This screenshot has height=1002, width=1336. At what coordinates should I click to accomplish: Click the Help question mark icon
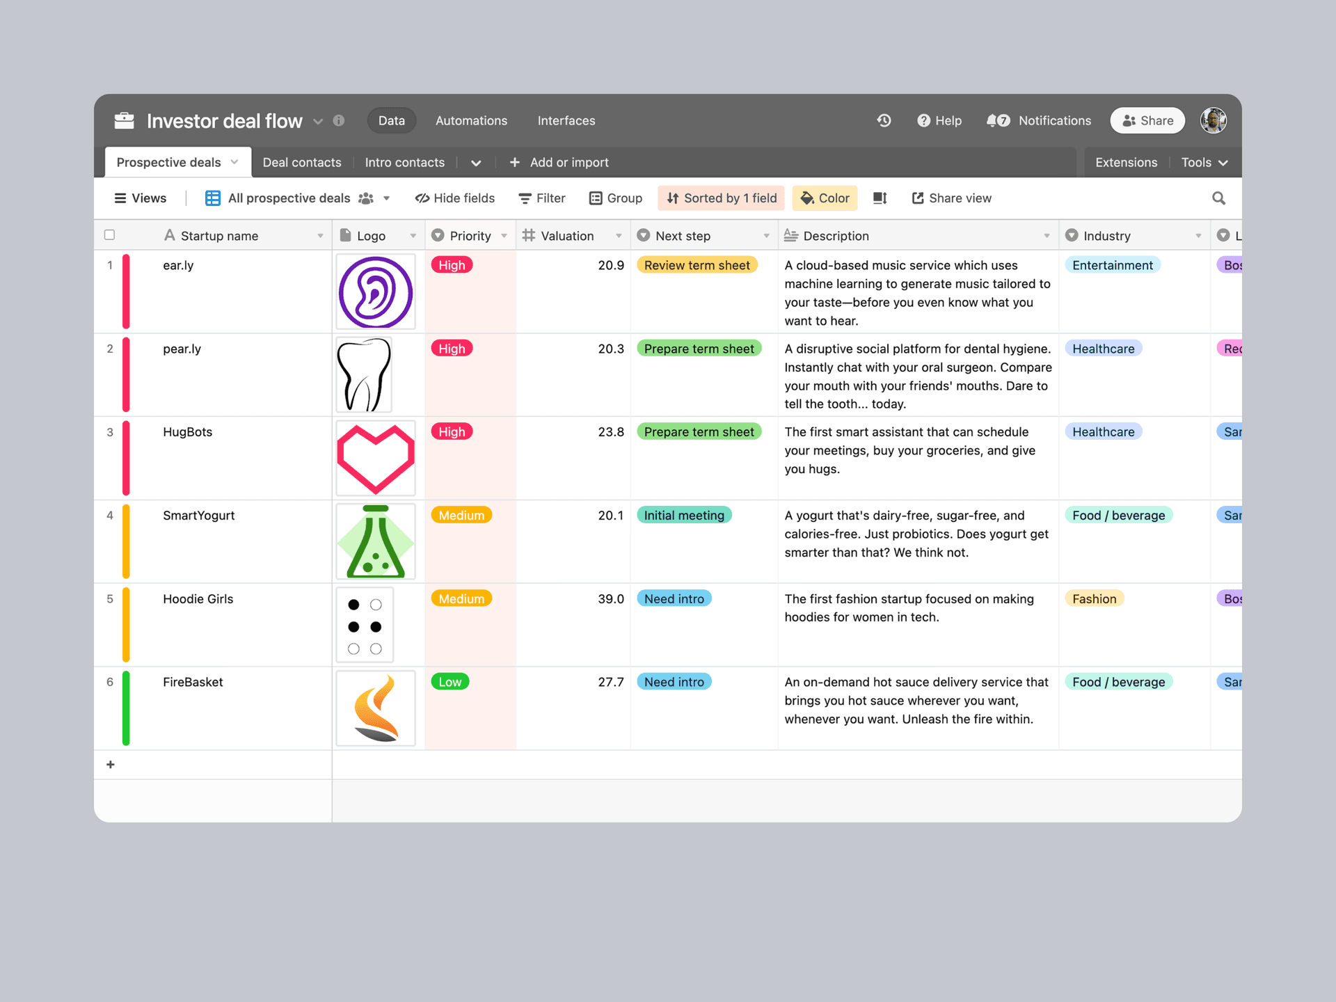(923, 120)
